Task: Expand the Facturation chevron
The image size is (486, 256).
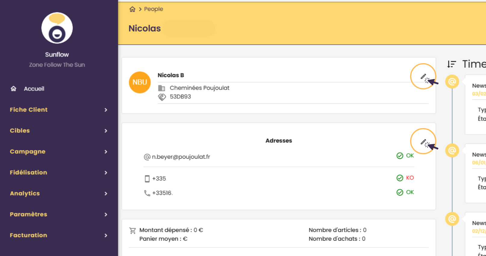Action: [106, 235]
